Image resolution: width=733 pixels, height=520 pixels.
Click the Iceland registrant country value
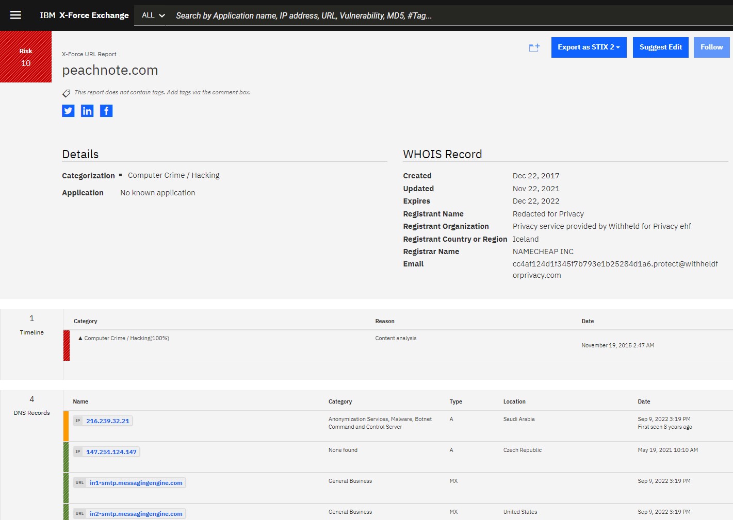tap(526, 239)
